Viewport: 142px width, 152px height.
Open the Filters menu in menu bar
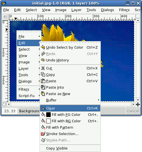coord(124,10)
